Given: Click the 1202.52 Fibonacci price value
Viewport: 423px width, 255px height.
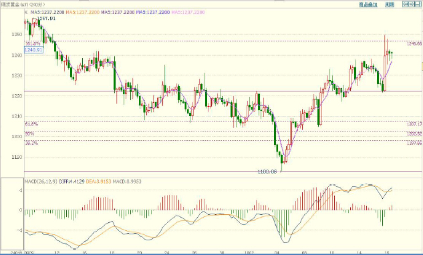Looking at the screenshot, I should pos(414,134).
